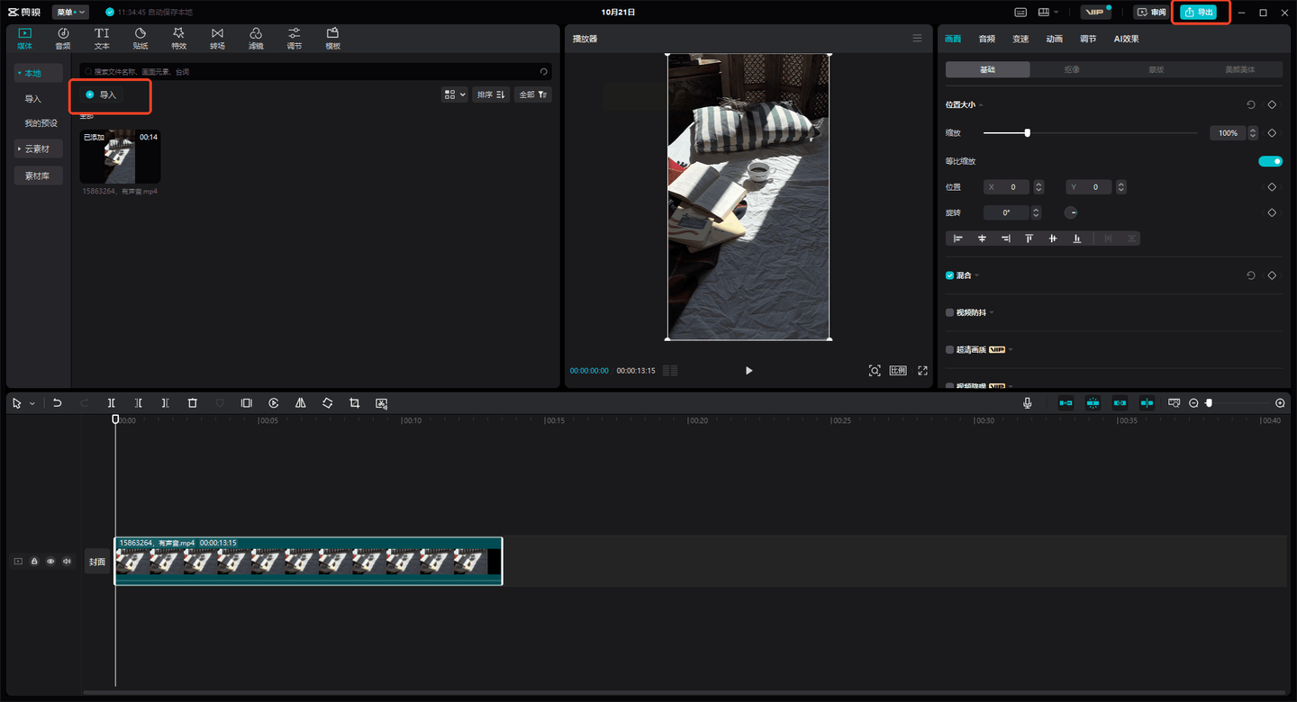Enter fullscreen preview in the player
1297x702 pixels.
922,371
